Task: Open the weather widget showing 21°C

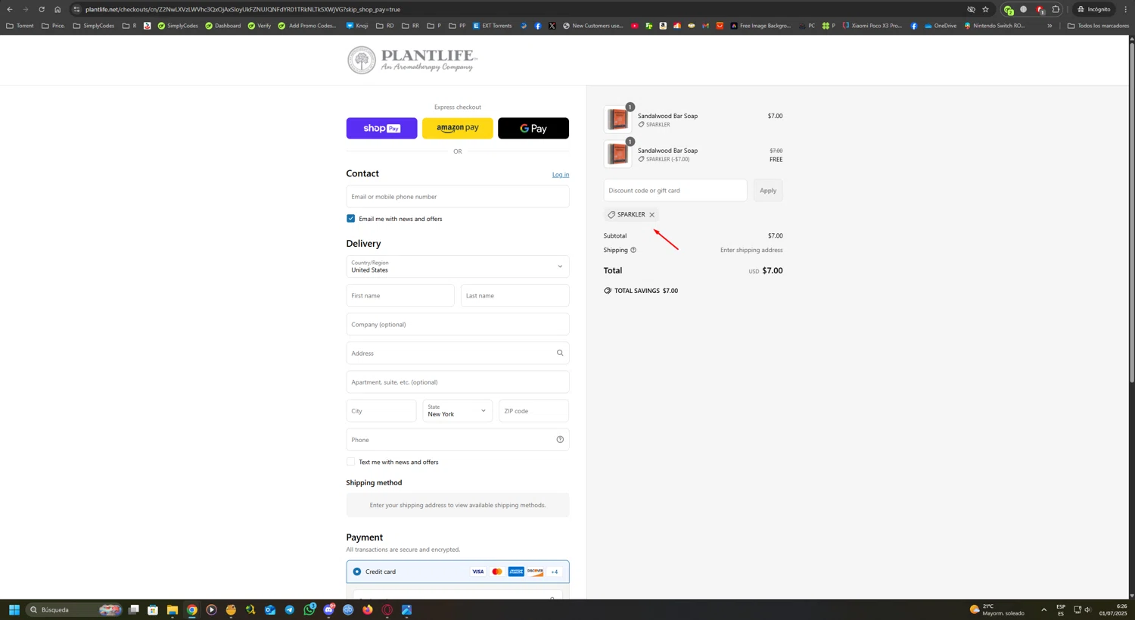Action: [x=997, y=610]
